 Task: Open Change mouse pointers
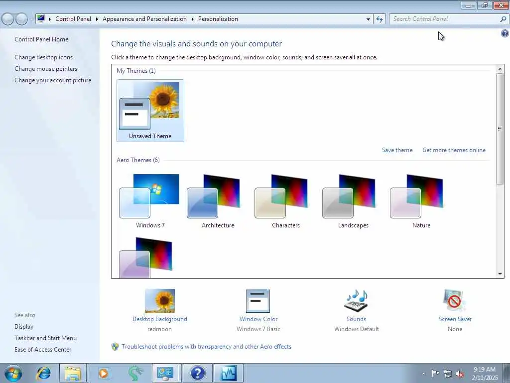tap(46, 69)
